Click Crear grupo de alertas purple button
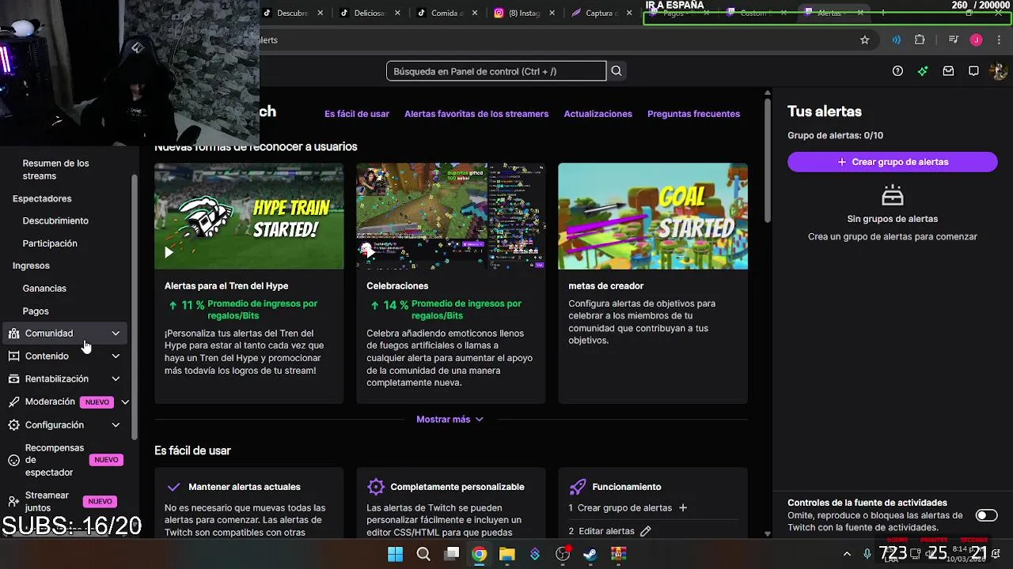Viewport: 1013px width, 569px height. point(892,162)
